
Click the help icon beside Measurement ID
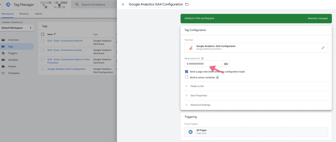pos(202,59)
